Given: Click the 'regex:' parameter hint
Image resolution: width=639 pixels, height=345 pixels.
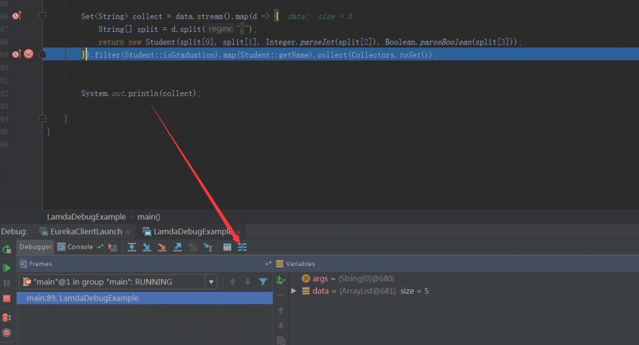Looking at the screenshot, I should tap(221, 29).
